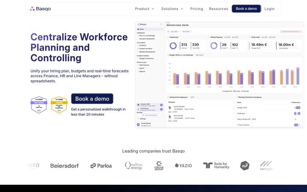Image resolution: width=307 pixels, height=192 pixels.
Task: Click the light purple Estimate legend swatch
Action: [242, 91]
